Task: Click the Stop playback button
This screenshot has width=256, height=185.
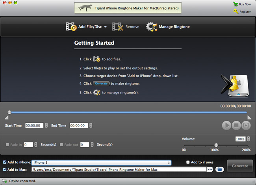Action: (x=236, y=125)
